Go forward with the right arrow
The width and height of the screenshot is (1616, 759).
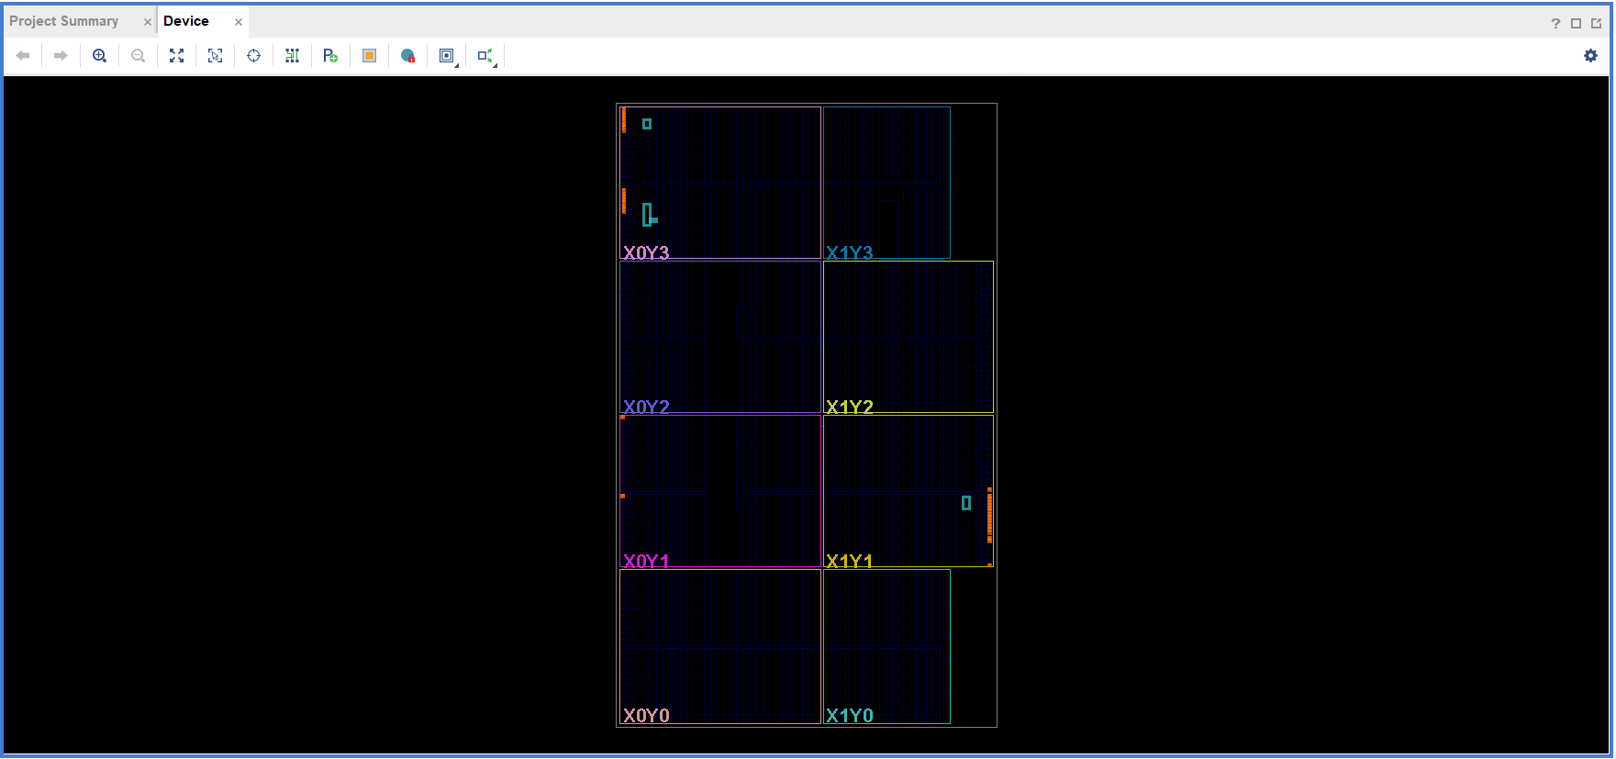click(61, 56)
